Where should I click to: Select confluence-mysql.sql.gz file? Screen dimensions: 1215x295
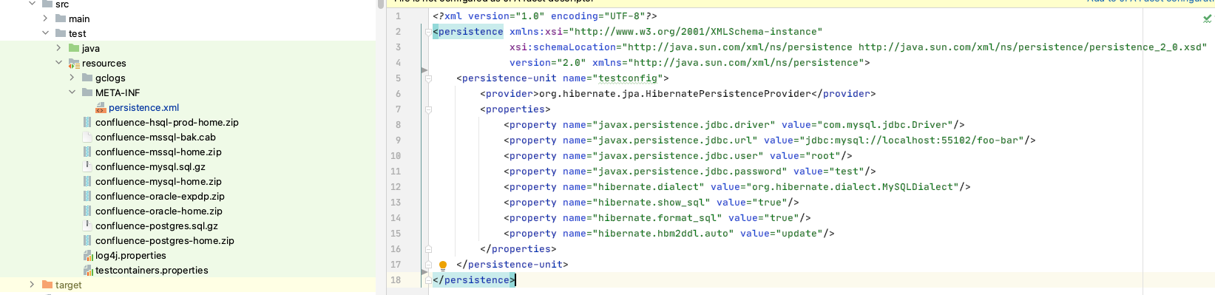(x=150, y=166)
